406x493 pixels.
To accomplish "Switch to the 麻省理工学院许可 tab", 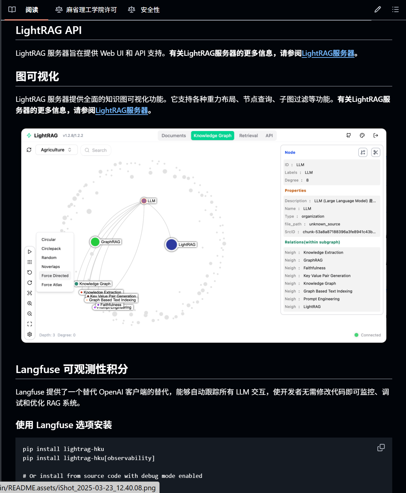I will point(86,10).
